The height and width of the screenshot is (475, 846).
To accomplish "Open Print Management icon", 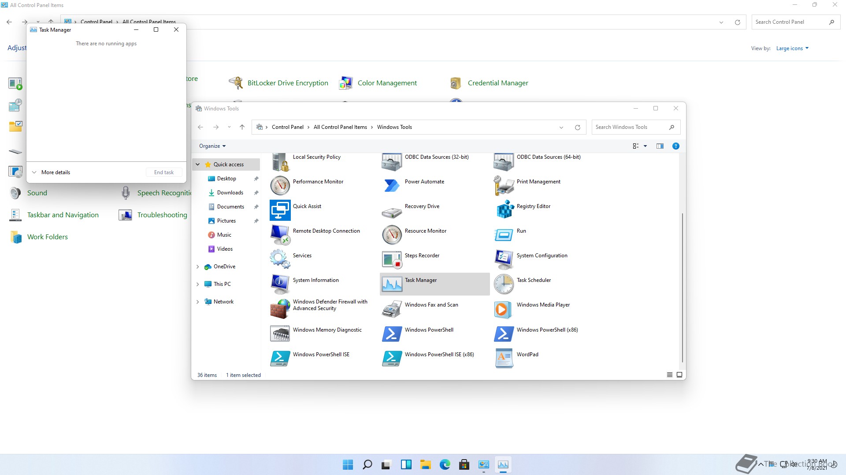I will point(504,186).
